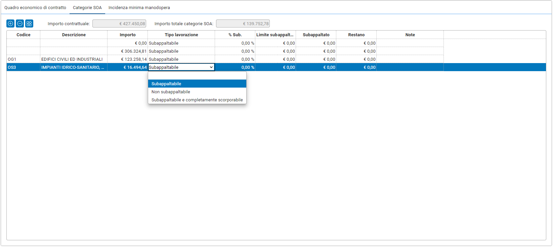Pick the highlighted 'Subappaltabile' dropdown option

pyautogui.click(x=166, y=84)
